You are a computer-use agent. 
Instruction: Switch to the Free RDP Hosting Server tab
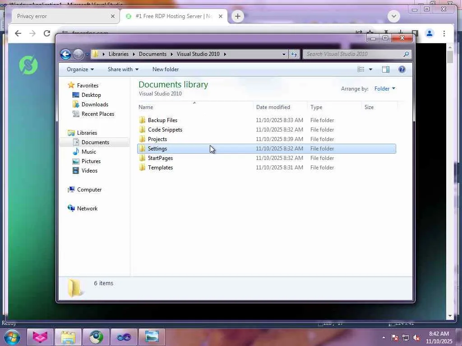(174, 16)
